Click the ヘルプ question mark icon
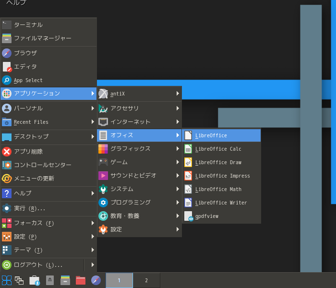This screenshot has width=336, height=288. tap(7, 193)
